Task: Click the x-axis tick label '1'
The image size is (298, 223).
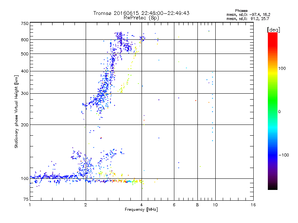Action: tap(30, 205)
